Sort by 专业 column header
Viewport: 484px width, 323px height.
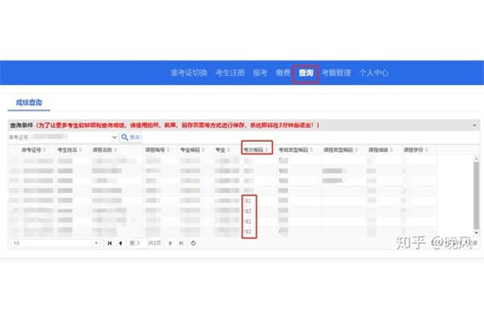pos(223,150)
